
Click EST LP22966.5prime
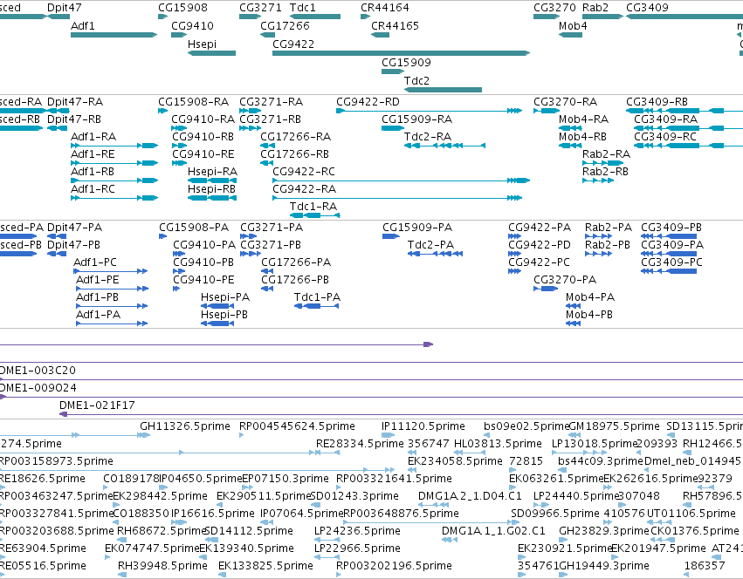click(x=357, y=548)
